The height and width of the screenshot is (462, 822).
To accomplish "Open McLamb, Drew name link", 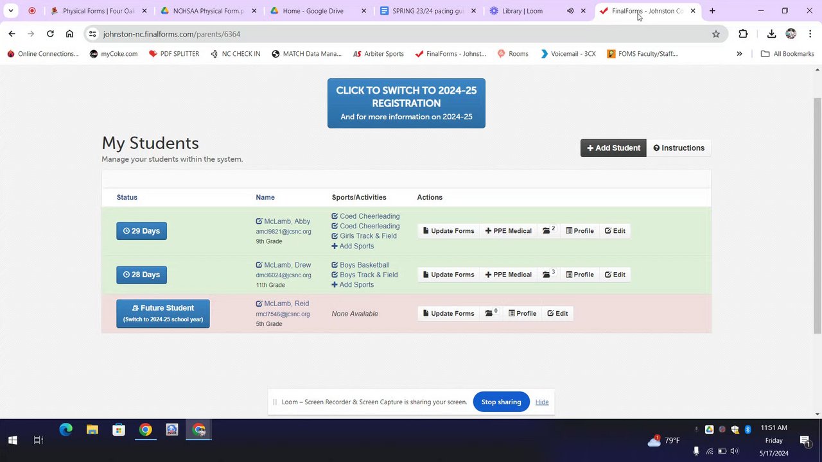I will point(283,265).
